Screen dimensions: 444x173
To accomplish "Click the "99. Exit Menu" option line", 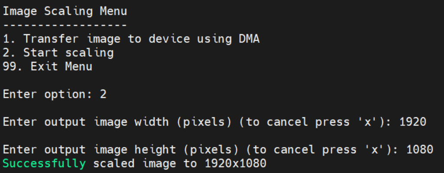I will coord(48,67).
